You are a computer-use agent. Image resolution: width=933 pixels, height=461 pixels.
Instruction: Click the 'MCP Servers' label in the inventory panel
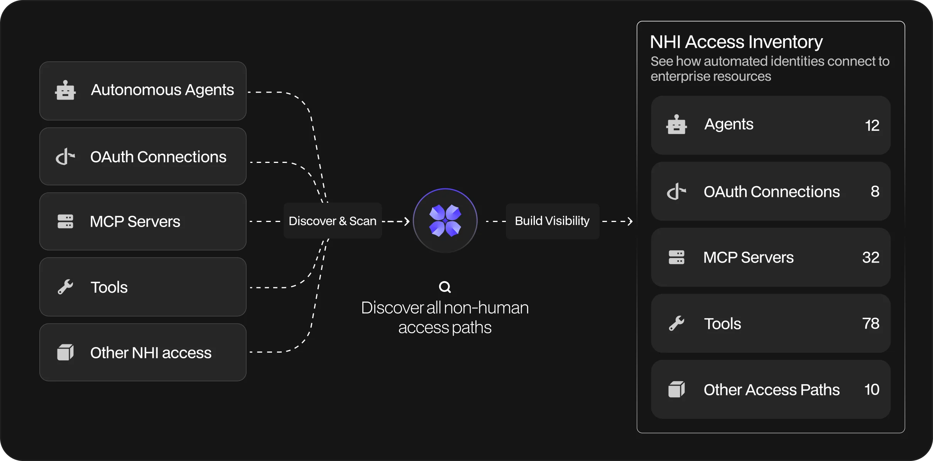(749, 257)
